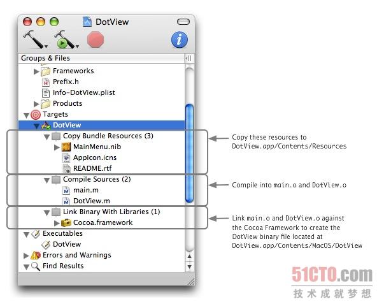Image resolution: width=377 pixels, height=304 pixels.
Task: Expand Errors and Warnings group
Action: pyautogui.click(x=26, y=256)
